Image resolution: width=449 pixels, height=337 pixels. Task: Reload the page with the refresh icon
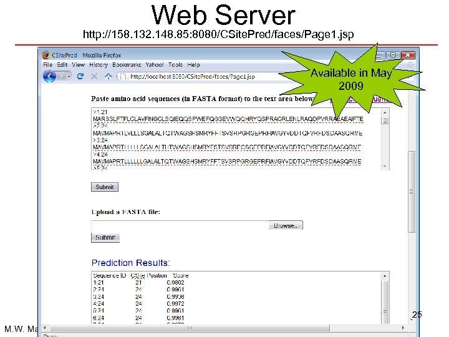pos(80,76)
